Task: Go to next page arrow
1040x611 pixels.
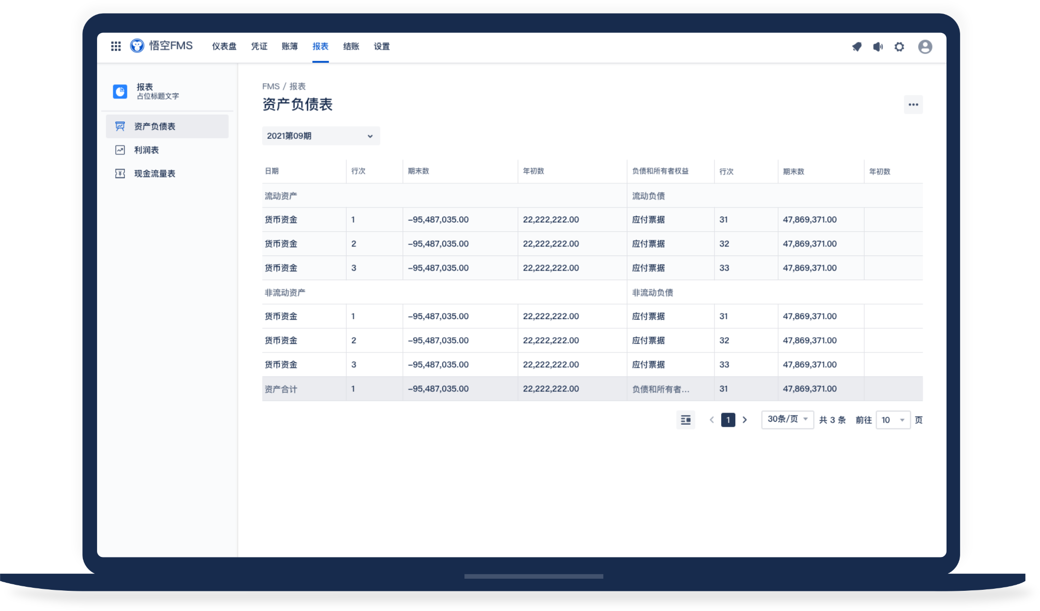Action: pos(744,420)
